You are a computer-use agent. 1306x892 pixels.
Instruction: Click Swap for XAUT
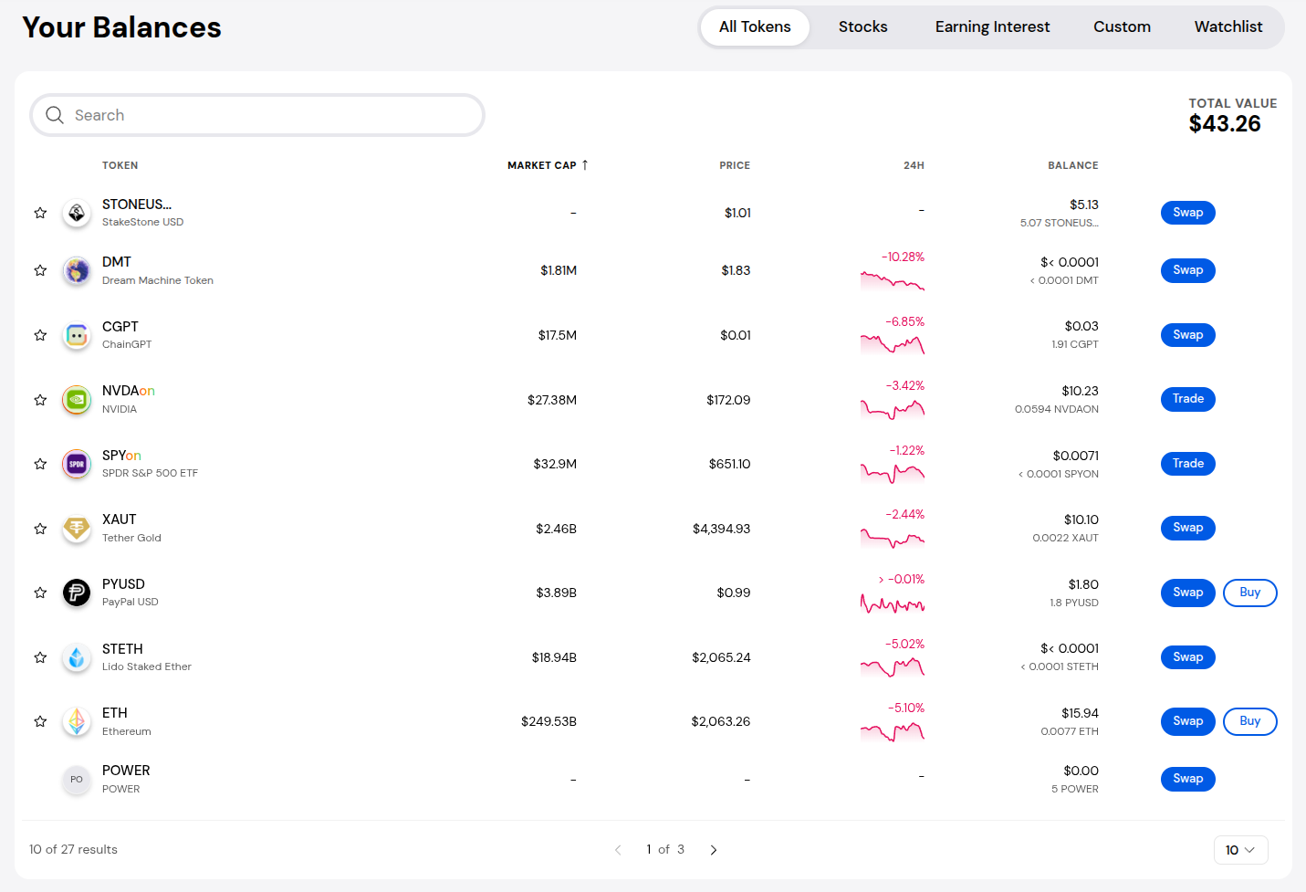coord(1187,528)
